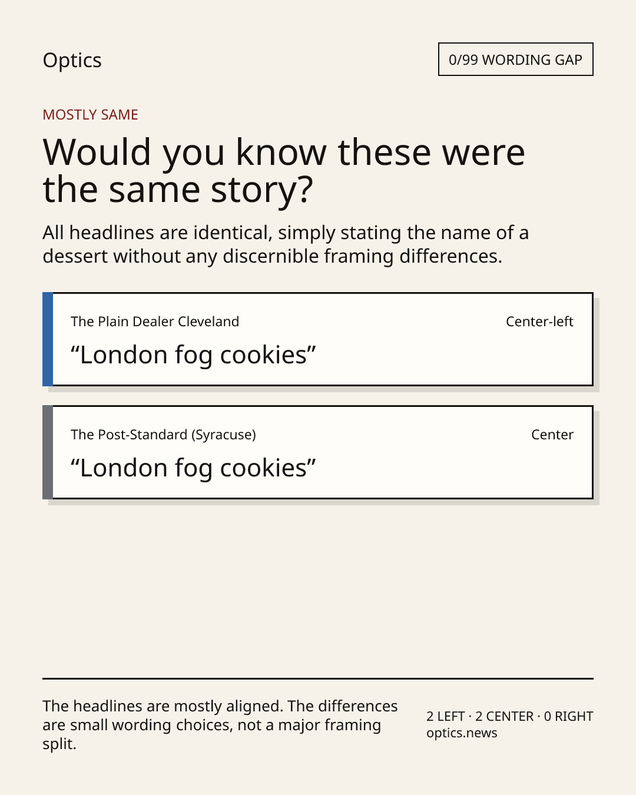
Task: Click the 0/99 WORDING GAP badge
Action: coord(515,59)
